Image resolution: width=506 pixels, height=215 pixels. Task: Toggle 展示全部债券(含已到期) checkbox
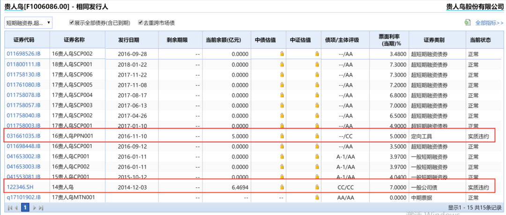(x=72, y=22)
